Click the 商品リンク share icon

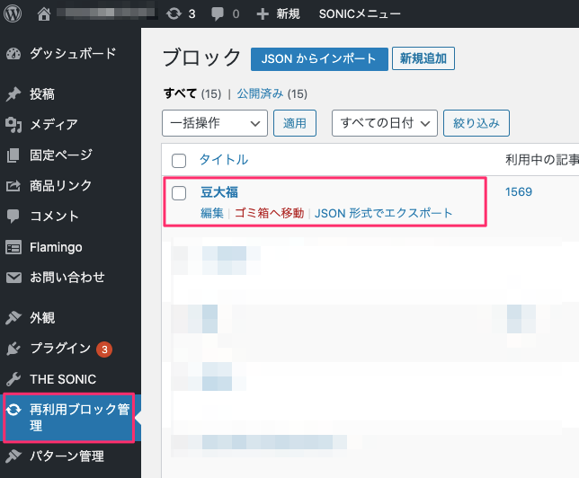13,185
